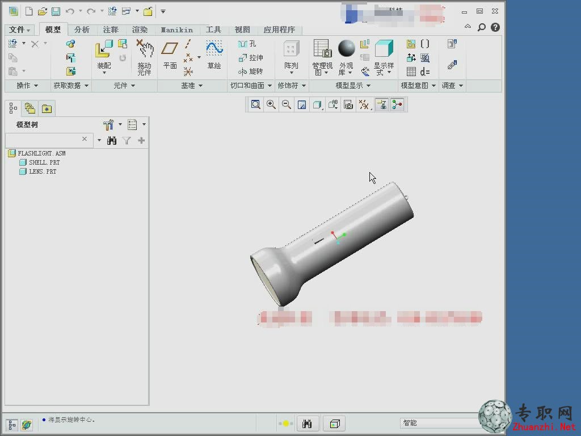
Task: Expand the Model Intent (模型意图) group dropdown
Action: (x=418, y=86)
